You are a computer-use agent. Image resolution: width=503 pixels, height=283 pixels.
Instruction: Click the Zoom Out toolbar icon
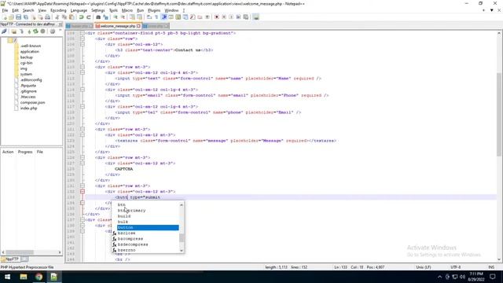tap(123, 17)
